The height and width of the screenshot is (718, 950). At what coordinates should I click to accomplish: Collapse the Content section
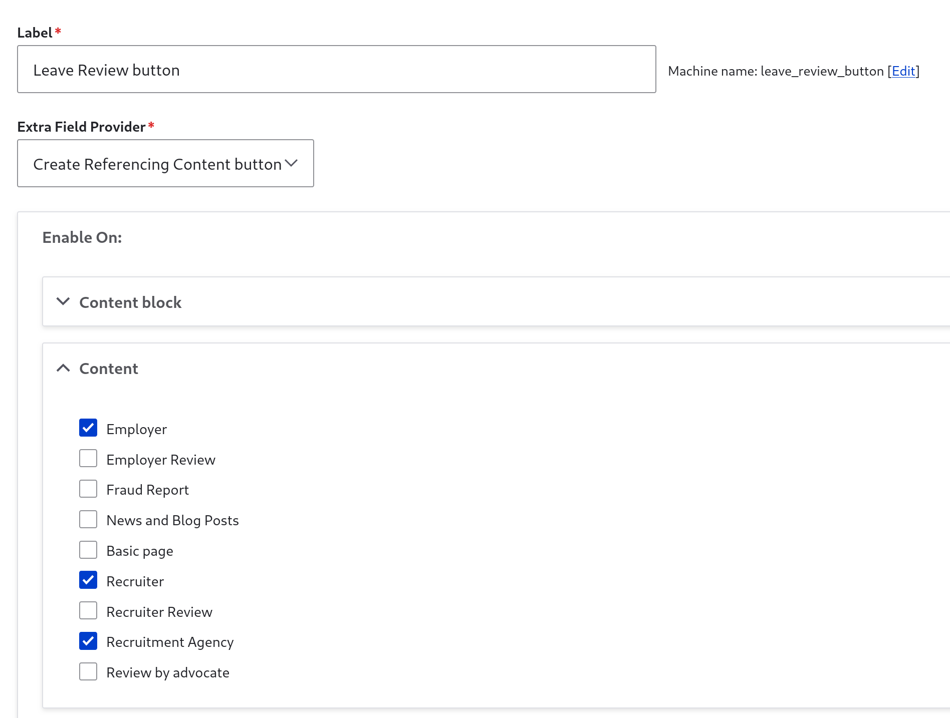496,369
